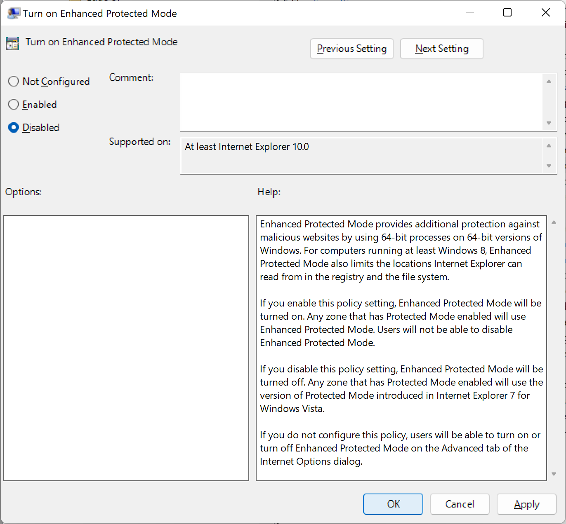Enable the policy setting
Screen dimensions: 566x524
pyautogui.click(x=14, y=104)
